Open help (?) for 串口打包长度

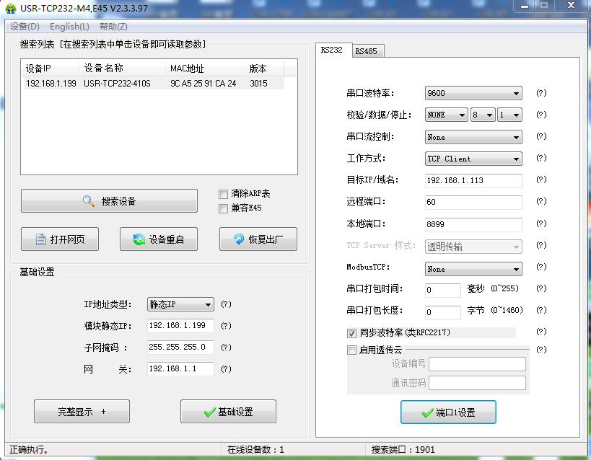(541, 310)
